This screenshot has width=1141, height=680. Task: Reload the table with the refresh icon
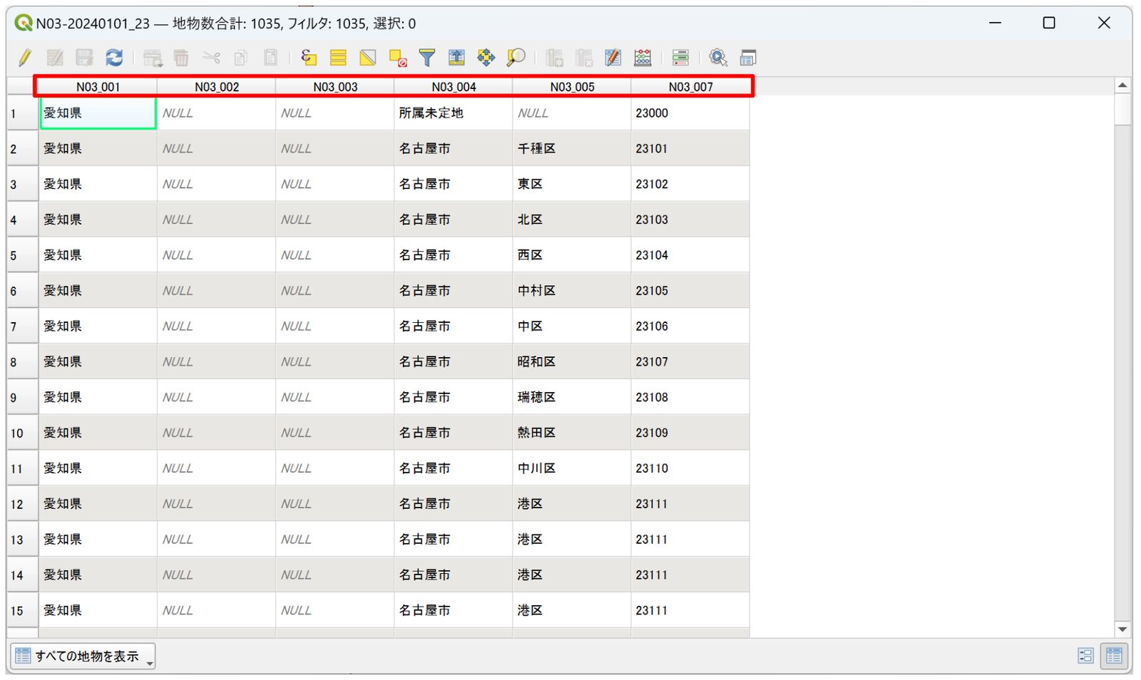pos(114,58)
